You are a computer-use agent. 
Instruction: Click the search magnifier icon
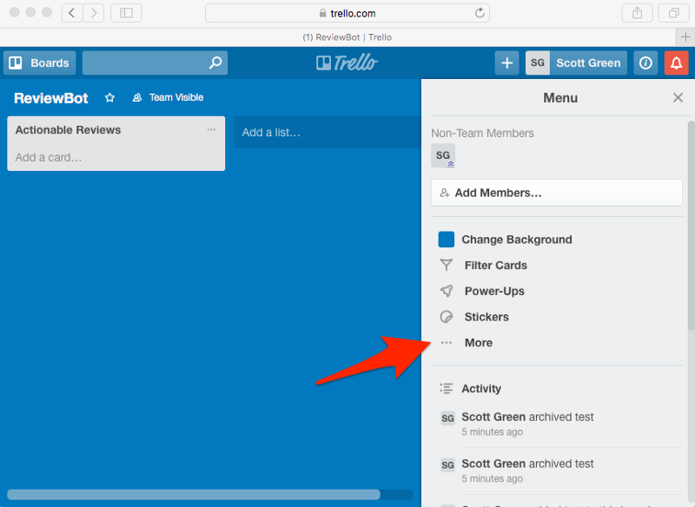[x=215, y=63]
